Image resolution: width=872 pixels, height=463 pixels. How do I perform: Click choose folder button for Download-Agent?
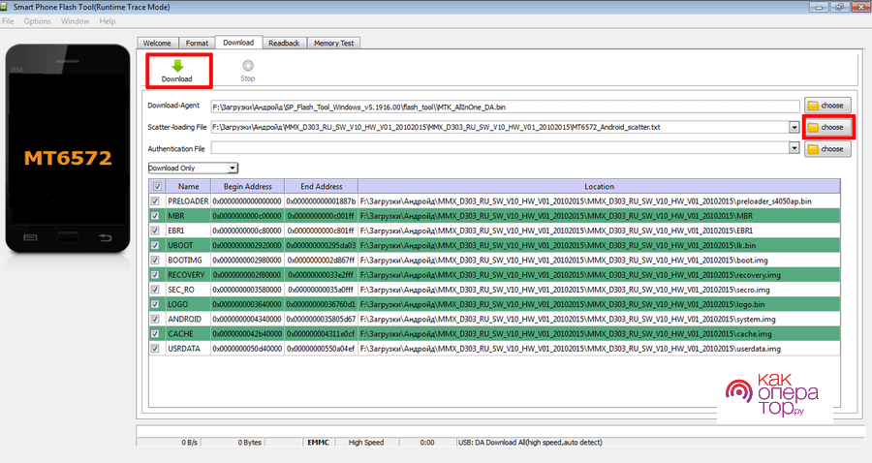(x=825, y=105)
